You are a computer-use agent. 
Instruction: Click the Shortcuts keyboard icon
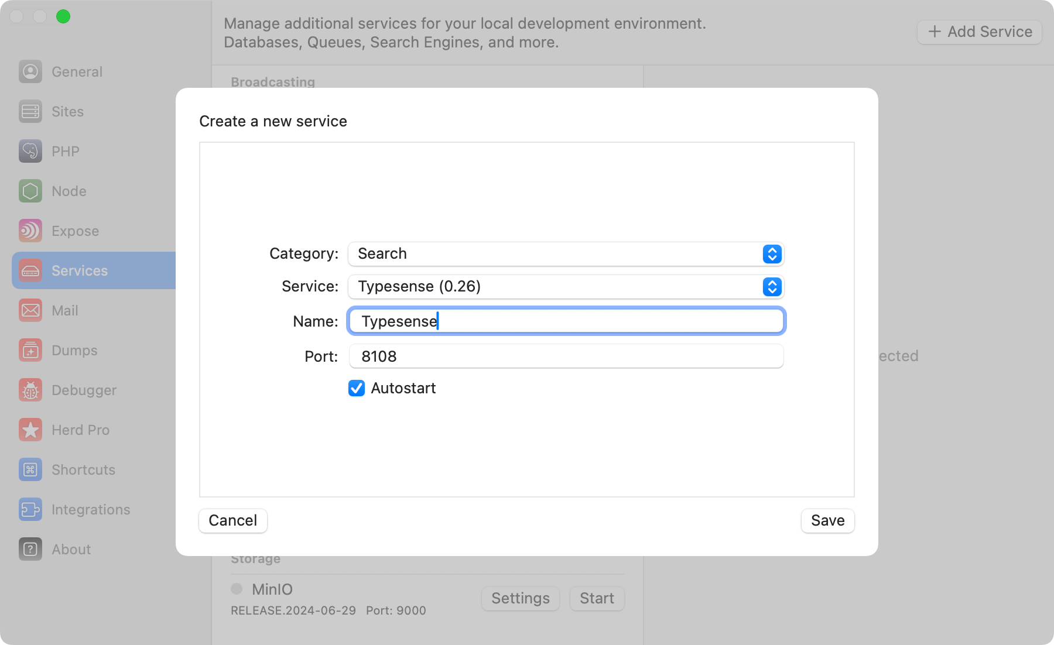pyautogui.click(x=30, y=469)
